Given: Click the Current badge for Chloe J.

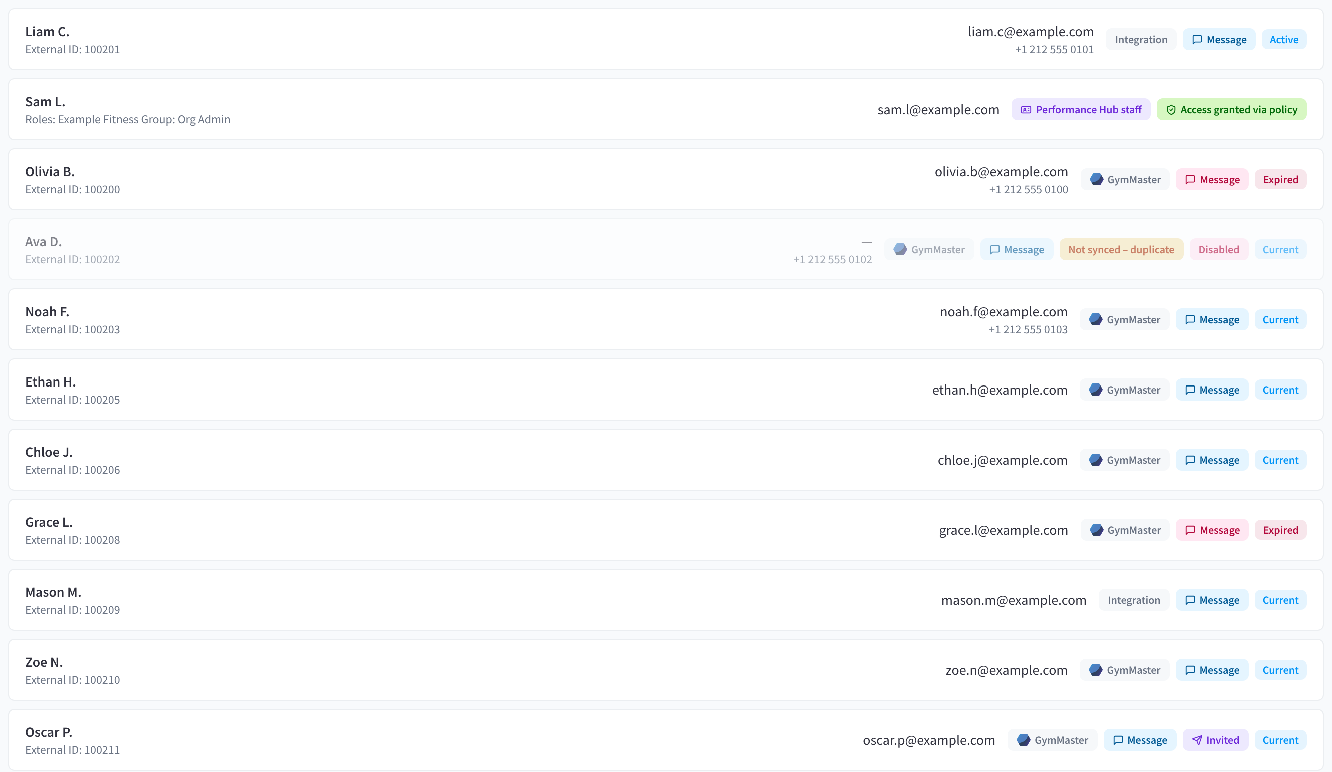Looking at the screenshot, I should [x=1280, y=460].
